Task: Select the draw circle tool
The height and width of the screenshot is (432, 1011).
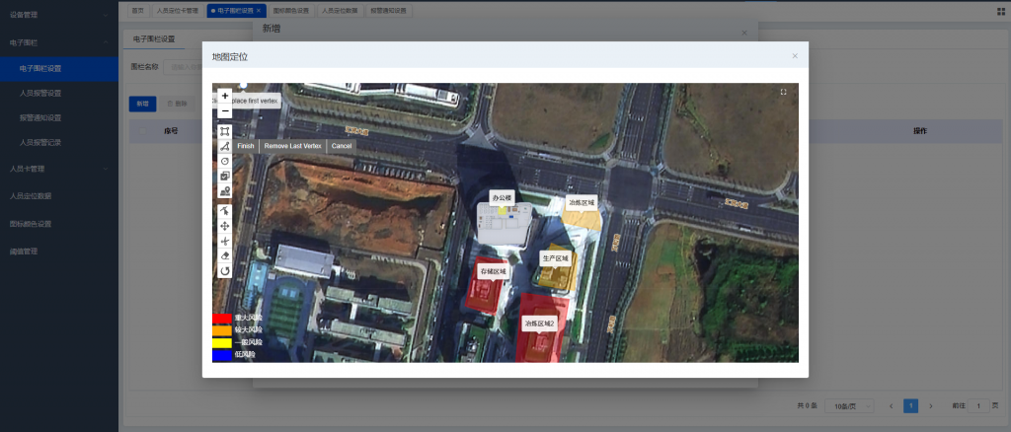Action: pyautogui.click(x=225, y=161)
